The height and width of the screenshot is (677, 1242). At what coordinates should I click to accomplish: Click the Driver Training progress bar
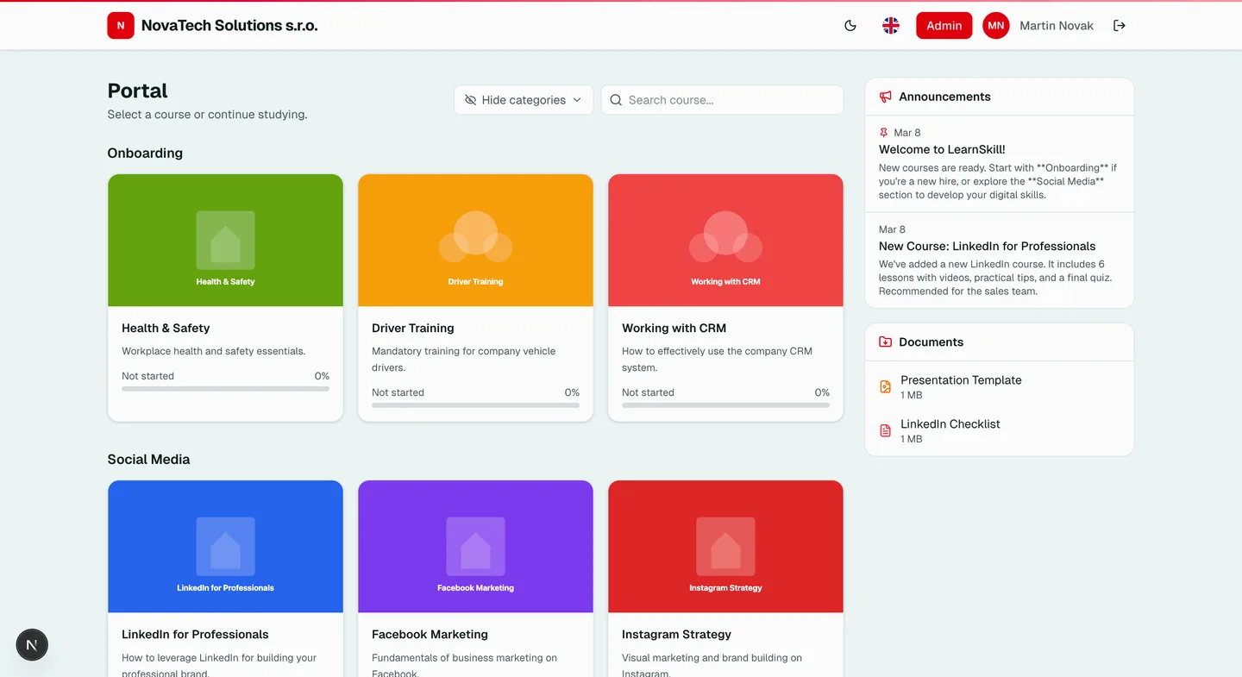[x=474, y=404]
